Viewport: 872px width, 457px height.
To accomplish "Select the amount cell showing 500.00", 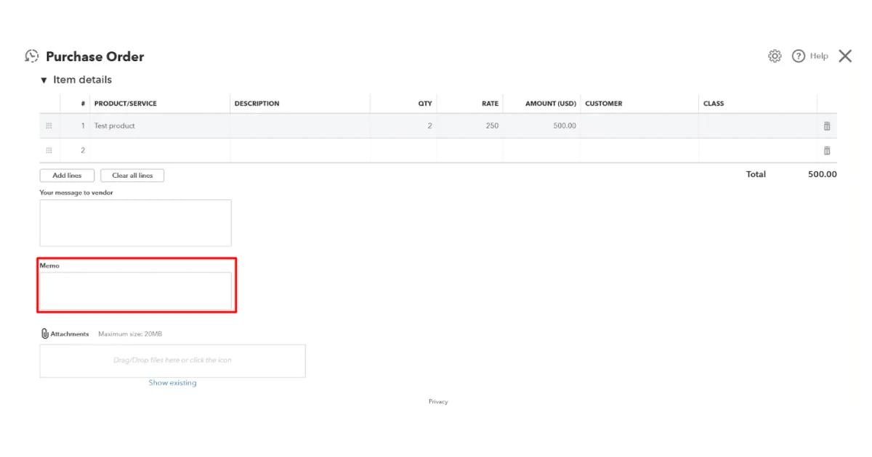I will pos(541,125).
